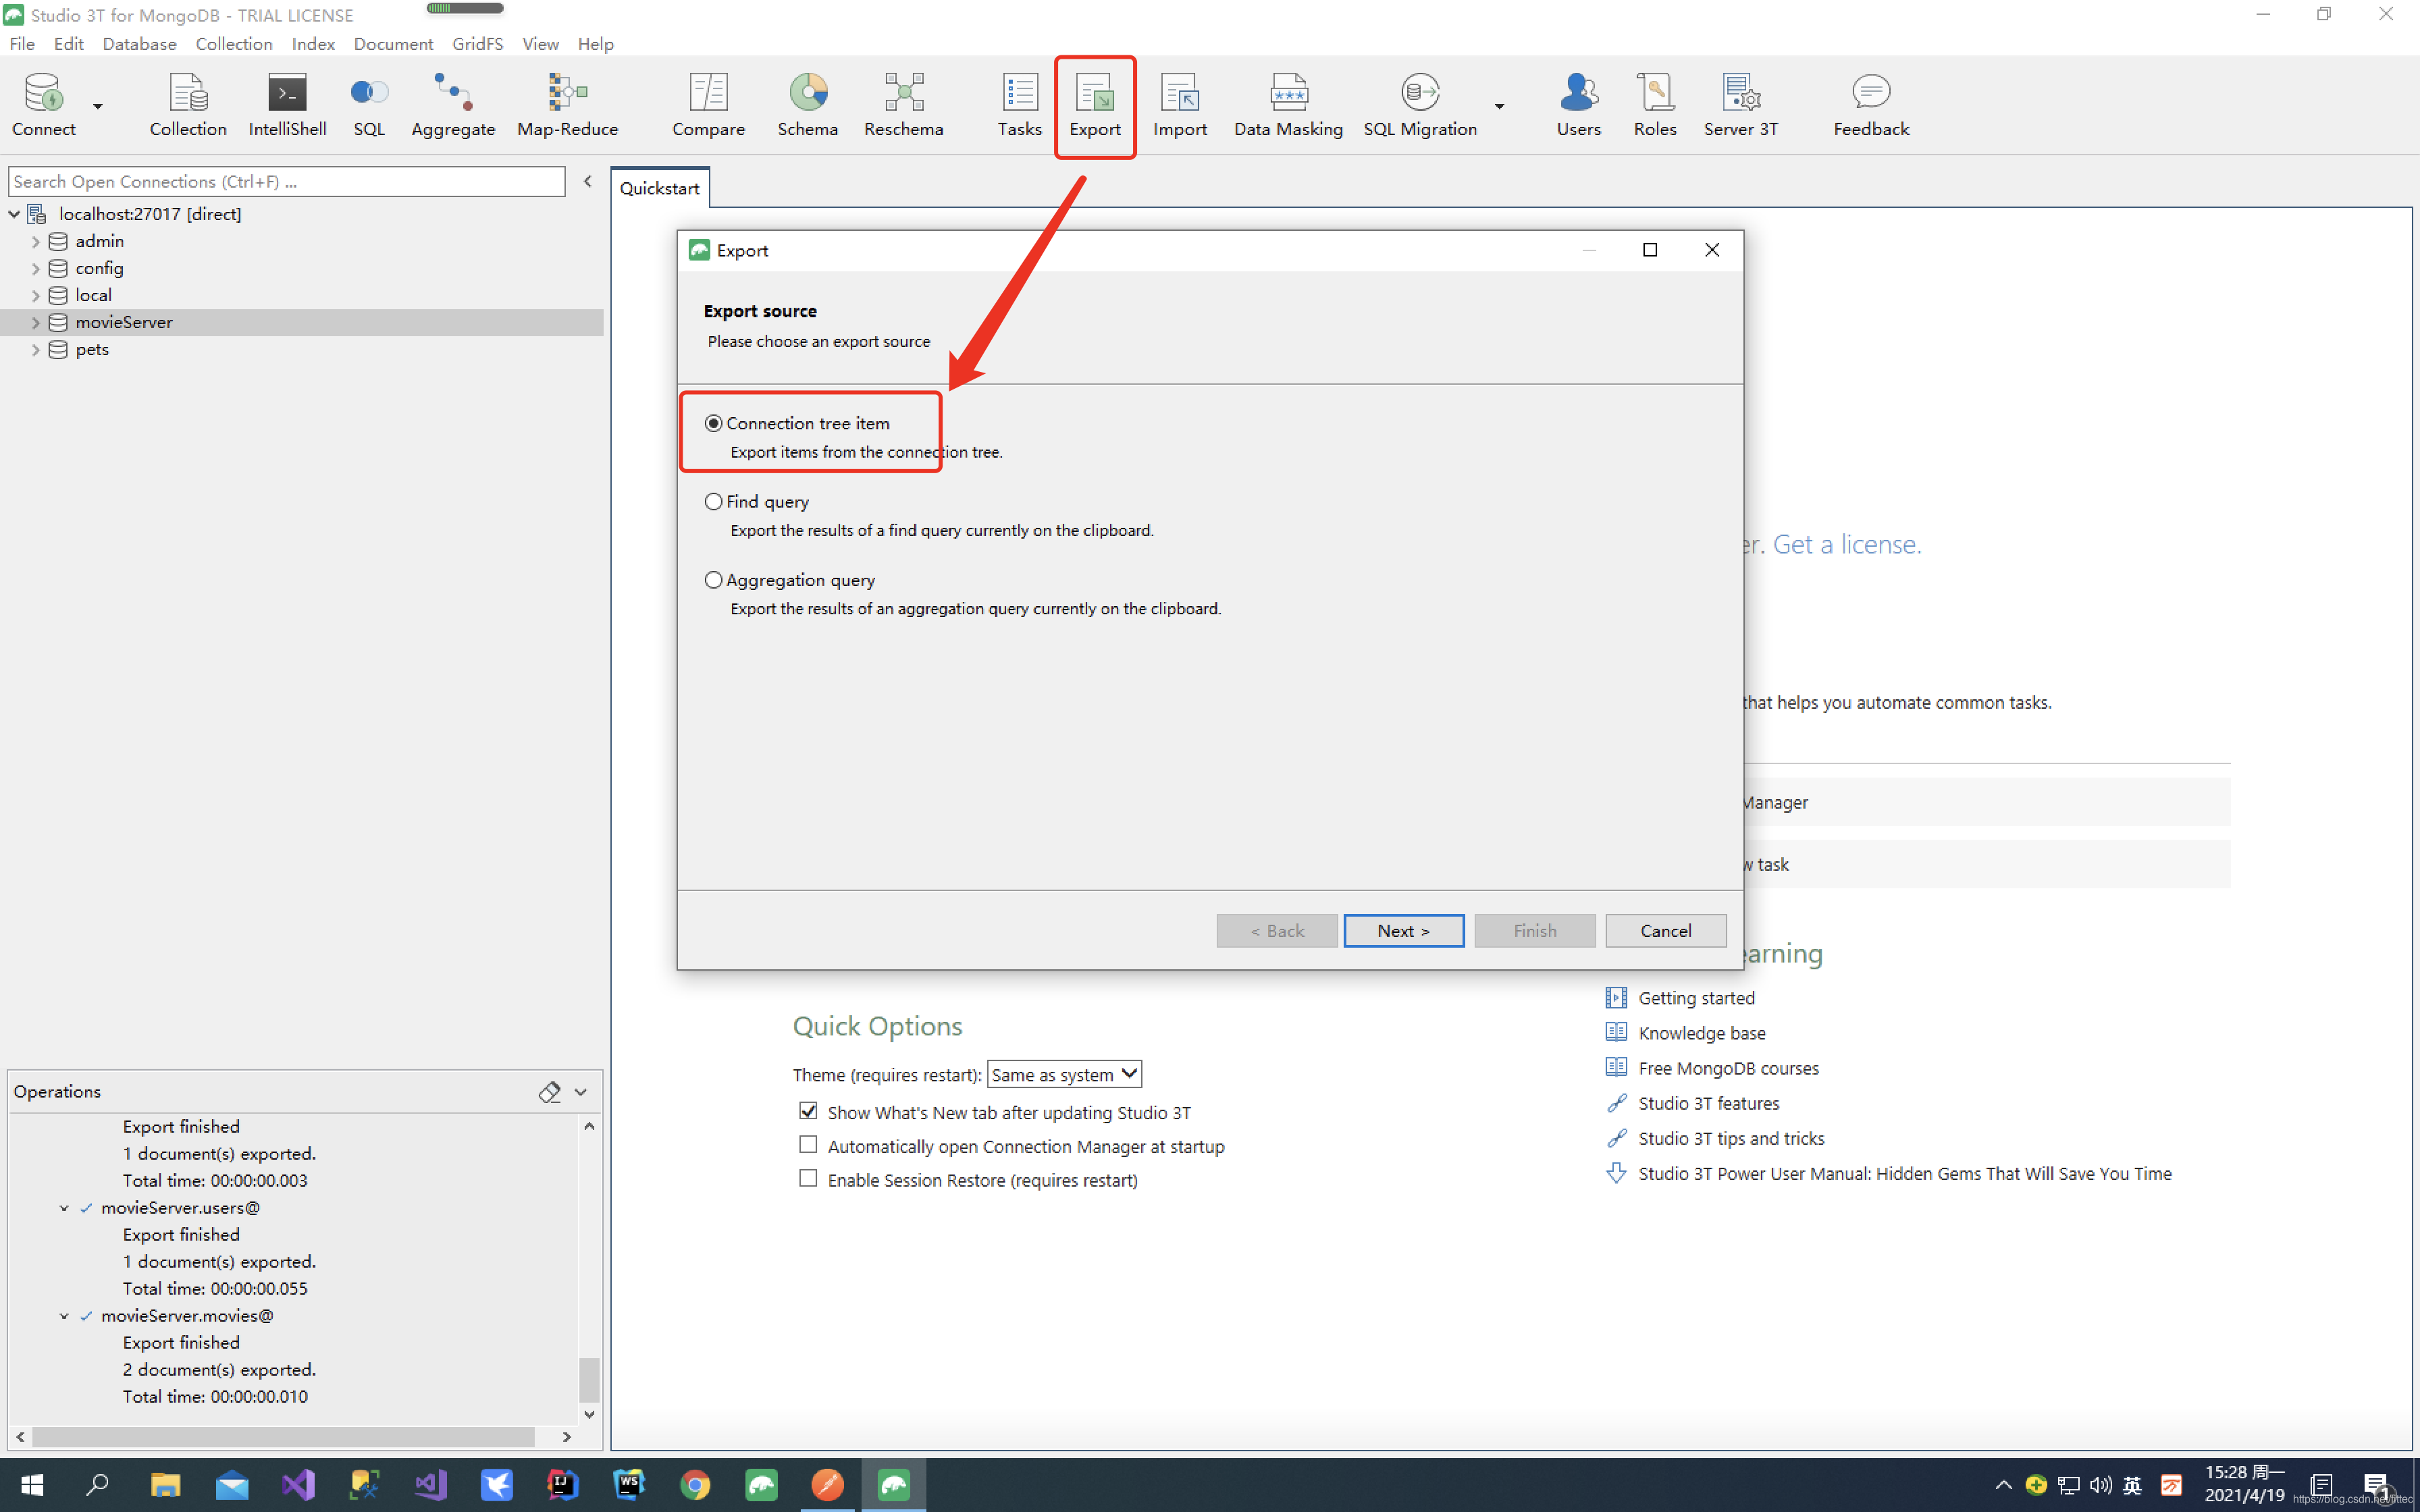This screenshot has width=2420, height=1512.
Task: Expand the local database node
Action: pyautogui.click(x=36, y=295)
